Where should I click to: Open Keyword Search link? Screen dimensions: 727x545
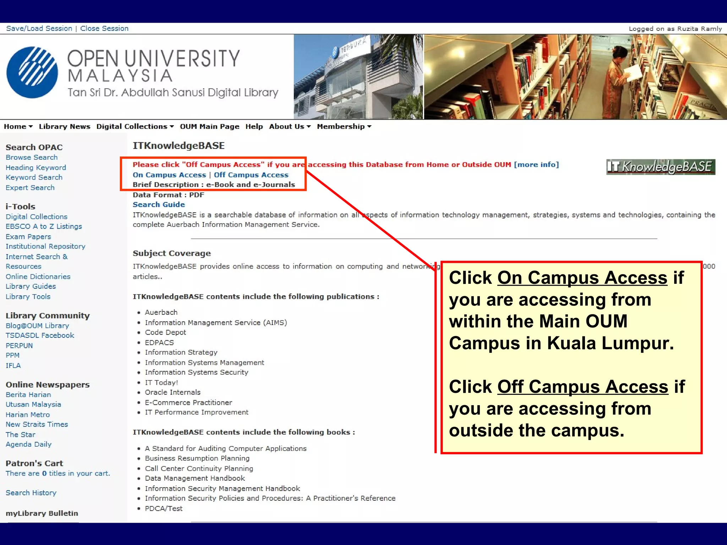[34, 177]
